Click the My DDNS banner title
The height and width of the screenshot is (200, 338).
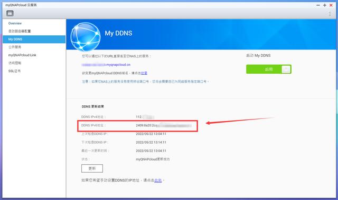[118, 33]
